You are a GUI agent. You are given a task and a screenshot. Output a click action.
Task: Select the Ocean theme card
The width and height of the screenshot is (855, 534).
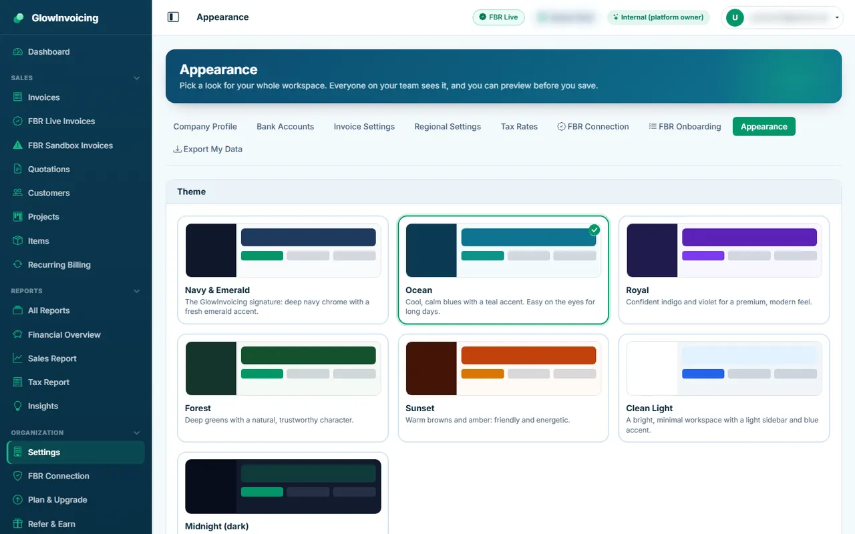pos(504,270)
